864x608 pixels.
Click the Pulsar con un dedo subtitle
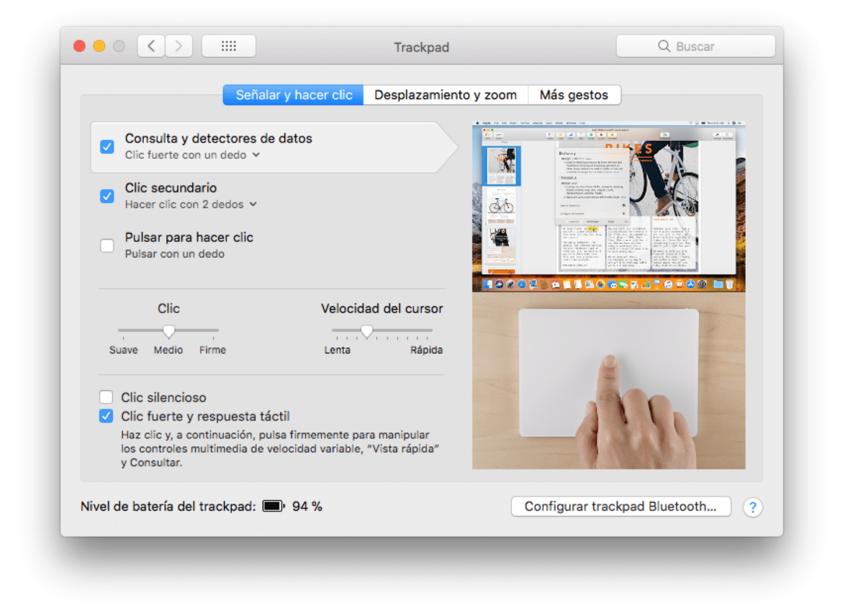click(175, 254)
